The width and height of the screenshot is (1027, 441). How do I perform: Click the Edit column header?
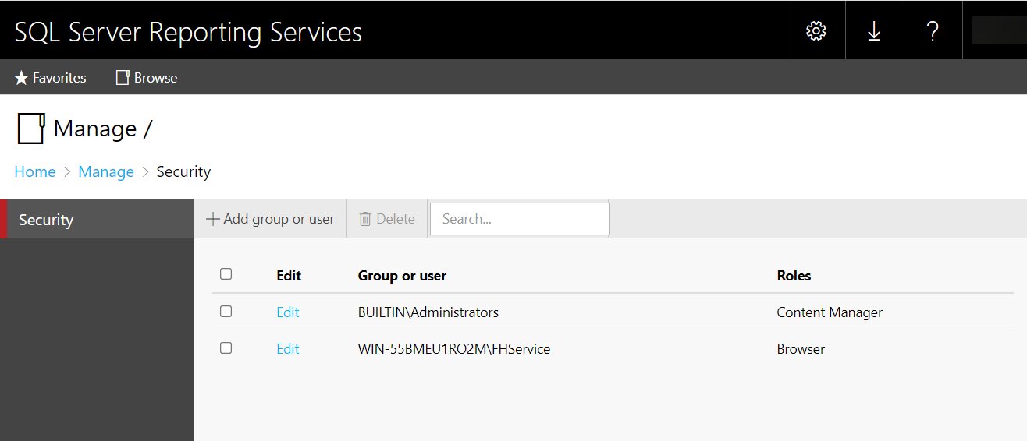pos(289,275)
